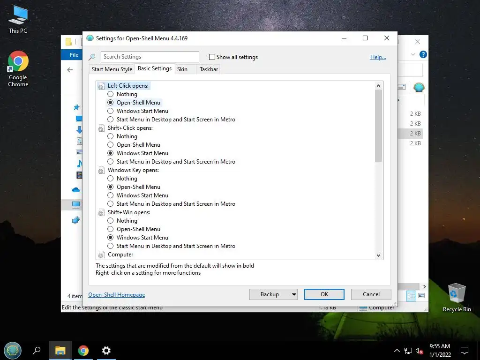Viewport: 480px width, 360px height.
Task: Click the back arrow in File Explorer
Action: (70, 70)
